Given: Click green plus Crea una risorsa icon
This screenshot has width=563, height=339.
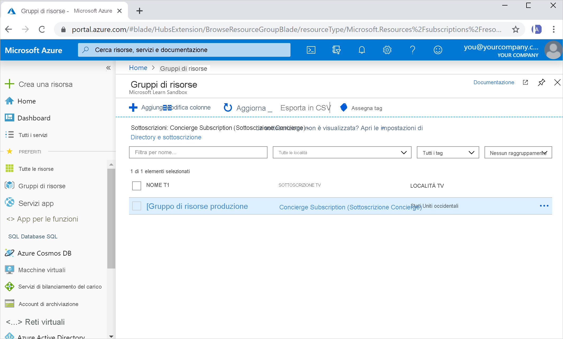Looking at the screenshot, I should (x=9, y=84).
